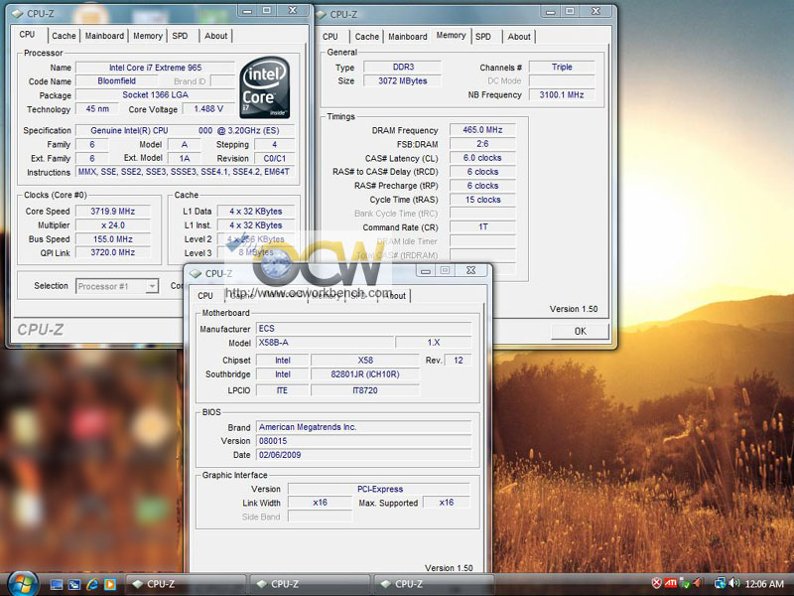Click the graphic interface version 'PCI-Express'
Screen dimensions: 794x596
tap(379, 489)
